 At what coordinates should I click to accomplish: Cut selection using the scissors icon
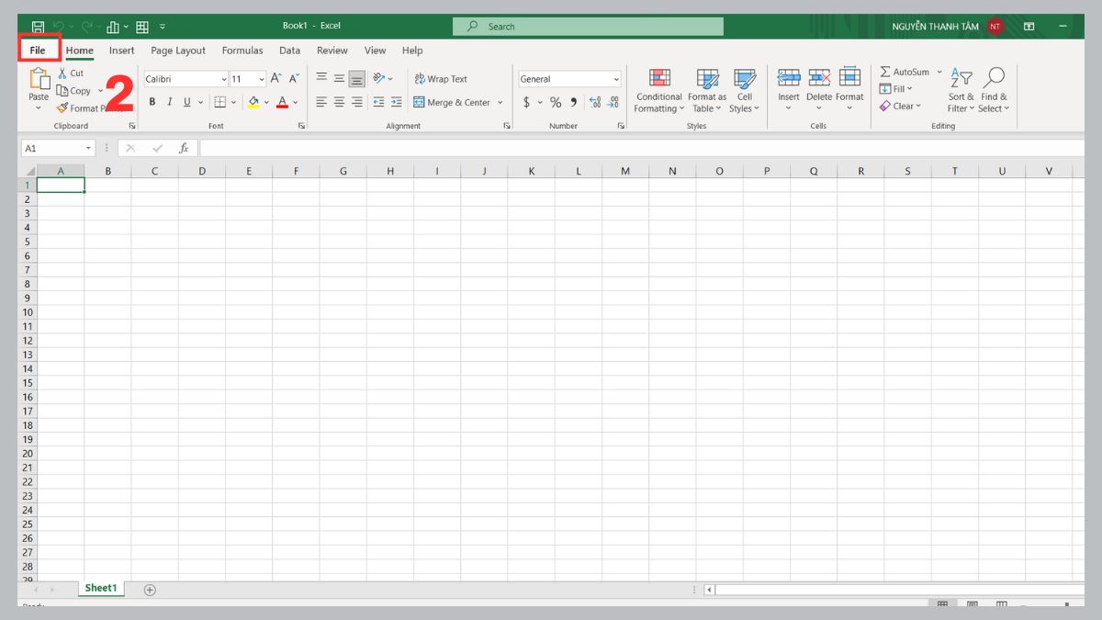(62, 73)
